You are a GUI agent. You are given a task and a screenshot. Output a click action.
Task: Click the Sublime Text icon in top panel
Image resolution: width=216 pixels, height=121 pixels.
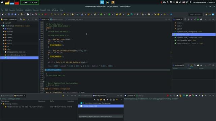(x=113, y=2)
